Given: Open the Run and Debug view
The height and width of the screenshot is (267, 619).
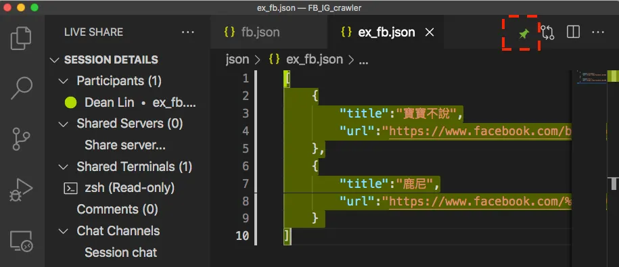Looking at the screenshot, I should click(x=22, y=190).
